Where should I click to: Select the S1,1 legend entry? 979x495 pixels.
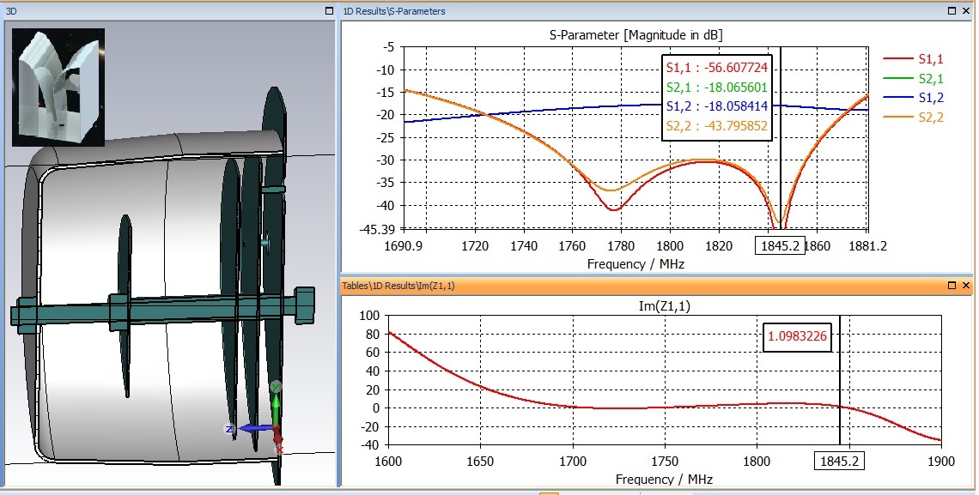pos(913,59)
